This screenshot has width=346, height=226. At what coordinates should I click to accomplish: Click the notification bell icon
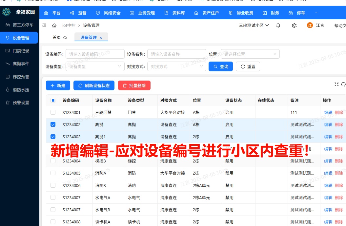tap(278, 25)
